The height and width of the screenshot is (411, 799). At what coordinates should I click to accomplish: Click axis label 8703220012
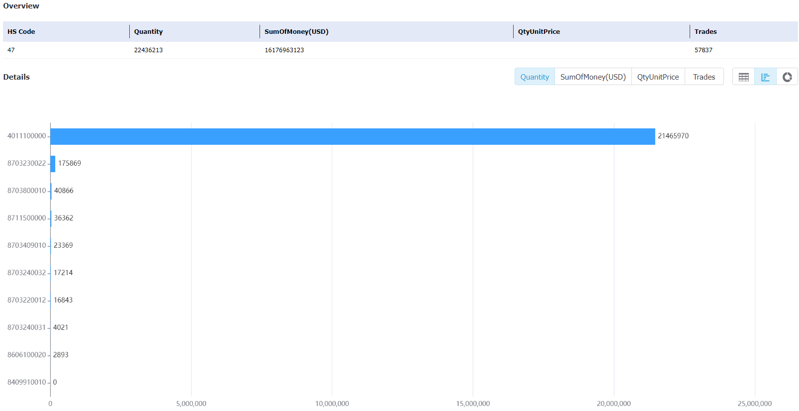click(x=26, y=300)
